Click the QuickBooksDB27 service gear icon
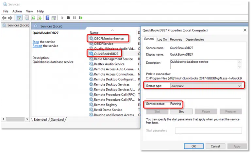Viewport: 251px width, 153px height. coord(91,54)
